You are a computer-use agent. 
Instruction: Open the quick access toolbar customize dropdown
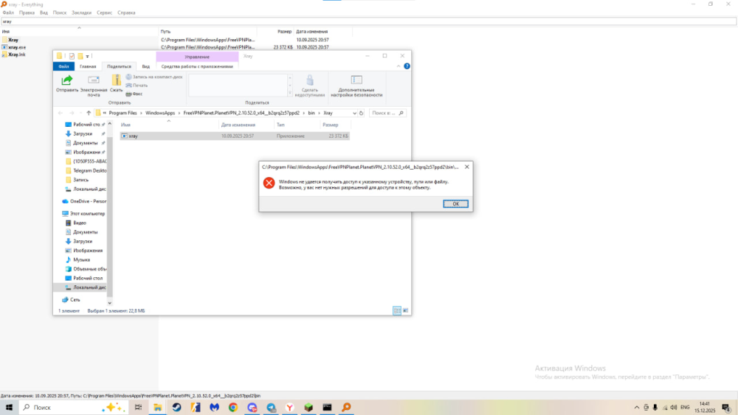click(87, 57)
